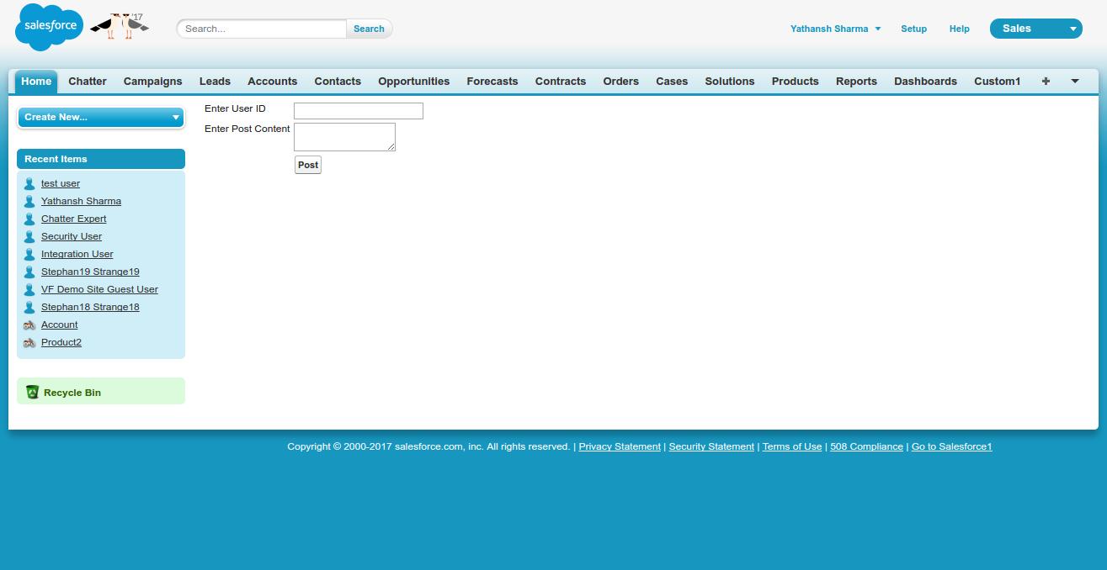Open VF Demo Site Guest User link
The image size is (1107, 570).
click(99, 289)
